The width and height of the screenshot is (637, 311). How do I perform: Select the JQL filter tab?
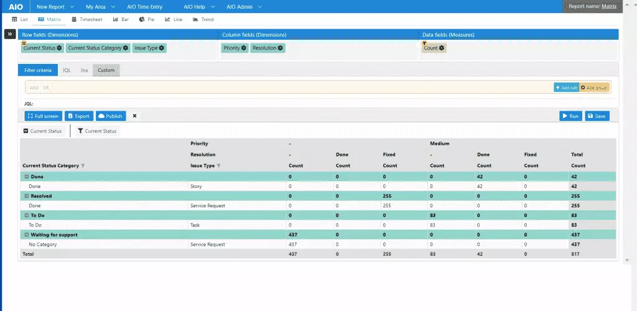[67, 70]
